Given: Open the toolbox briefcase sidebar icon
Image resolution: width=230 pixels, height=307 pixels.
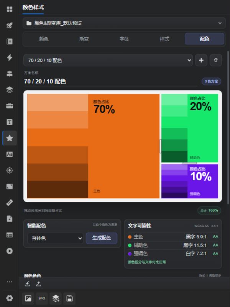Looking at the screenshot, I should (x=9, y=106).
